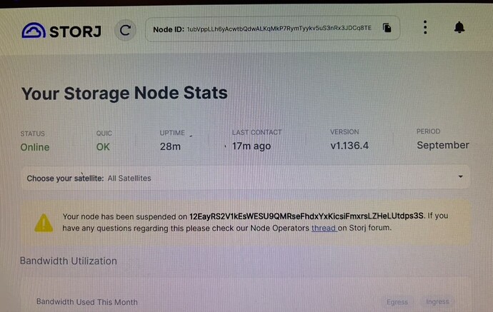Click the September period value
The image size is (493, 312).
pyautogui.click(x=443, y=145)
